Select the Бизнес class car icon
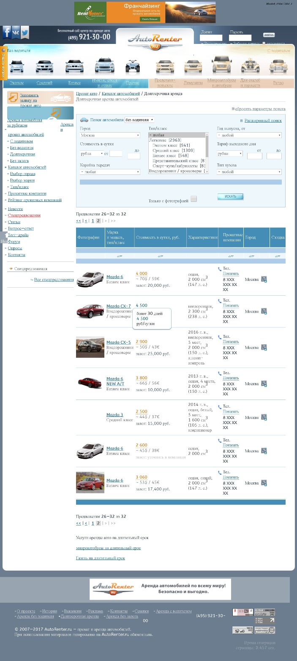297x661 pixels. click(74, 66)
